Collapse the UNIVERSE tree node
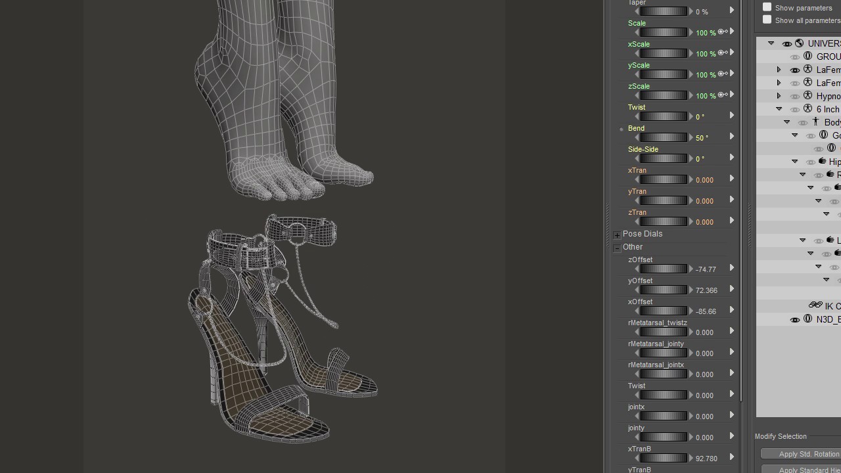841x473 pixels. pos(771,43)
